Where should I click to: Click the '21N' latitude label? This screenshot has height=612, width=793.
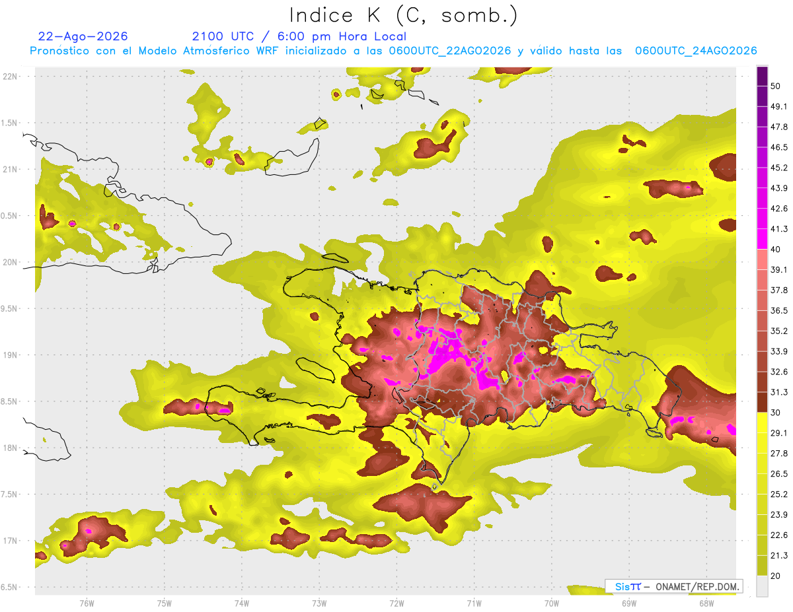click(10, 169)
